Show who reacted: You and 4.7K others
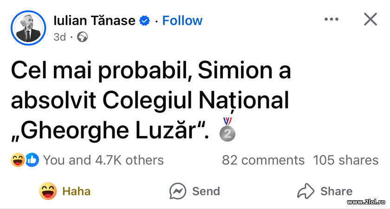Viewport: 390px width, 209px height. (103, 160)
